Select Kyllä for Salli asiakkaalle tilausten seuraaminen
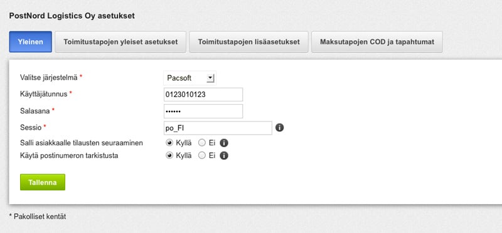This screenshot has width=502, height=233. pyautogui.click(x=169, y=143)
